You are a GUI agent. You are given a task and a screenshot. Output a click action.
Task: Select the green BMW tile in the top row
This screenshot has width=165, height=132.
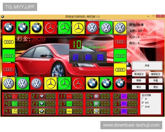pos(22,28)
